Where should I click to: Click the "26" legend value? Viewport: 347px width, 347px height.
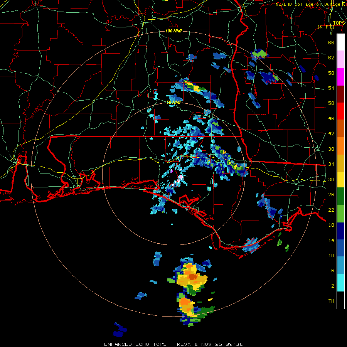tap(331, 195)
